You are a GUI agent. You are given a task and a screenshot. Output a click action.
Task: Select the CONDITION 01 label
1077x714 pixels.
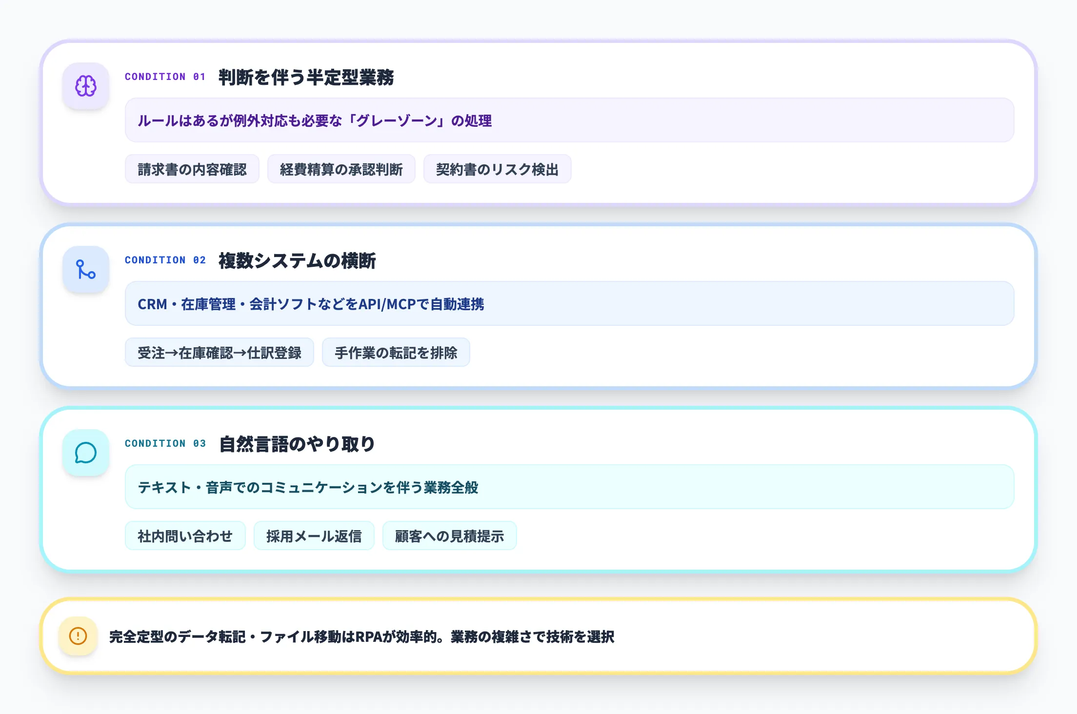pyautogui.click(x=165, y=77)
